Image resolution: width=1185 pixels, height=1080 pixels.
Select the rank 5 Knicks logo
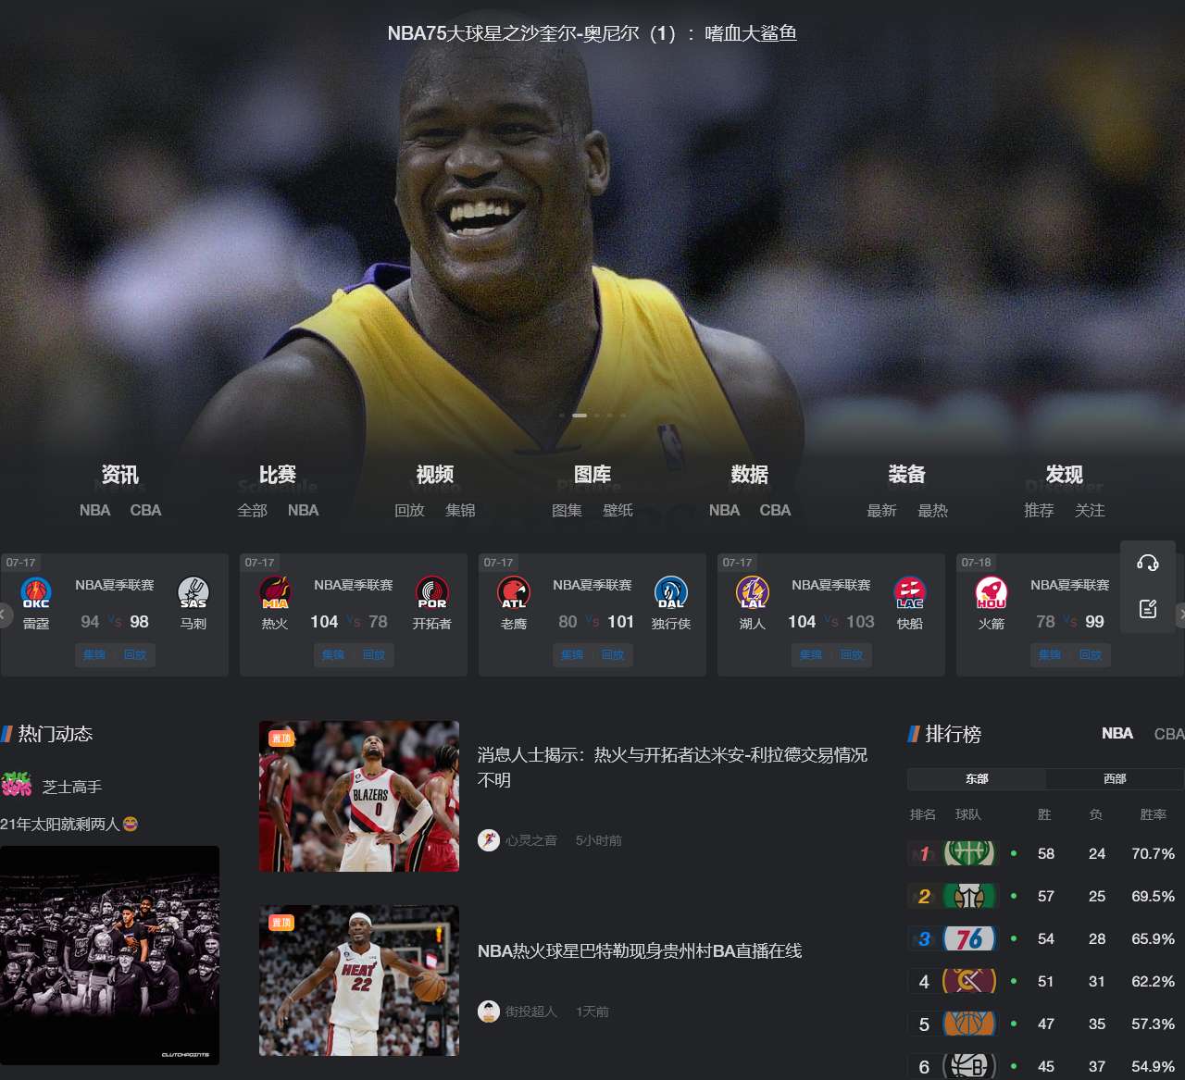tap(969, 1024)
